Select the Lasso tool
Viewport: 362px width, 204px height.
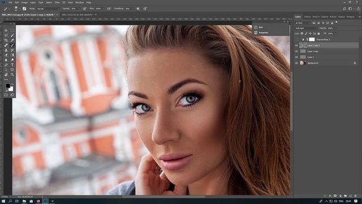pos(6,35)
